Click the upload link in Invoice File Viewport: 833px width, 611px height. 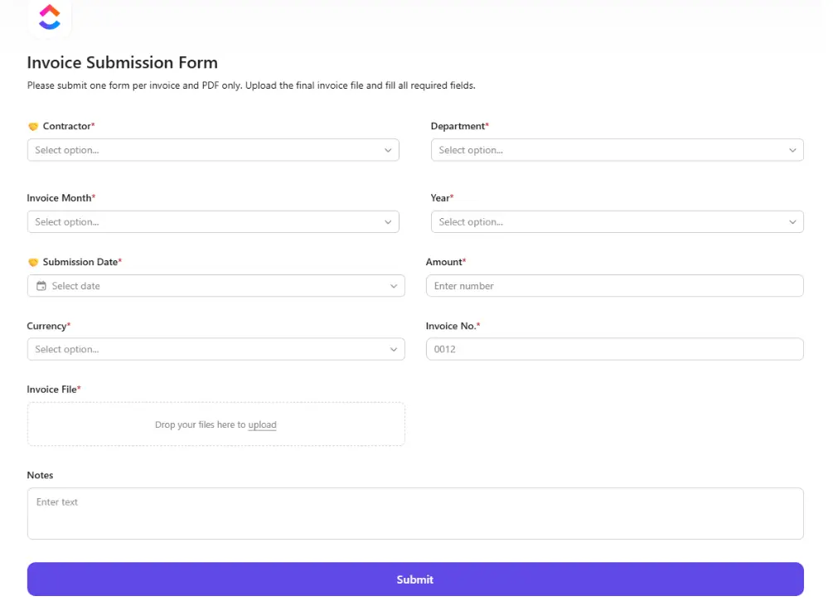[x=263, y=424]
